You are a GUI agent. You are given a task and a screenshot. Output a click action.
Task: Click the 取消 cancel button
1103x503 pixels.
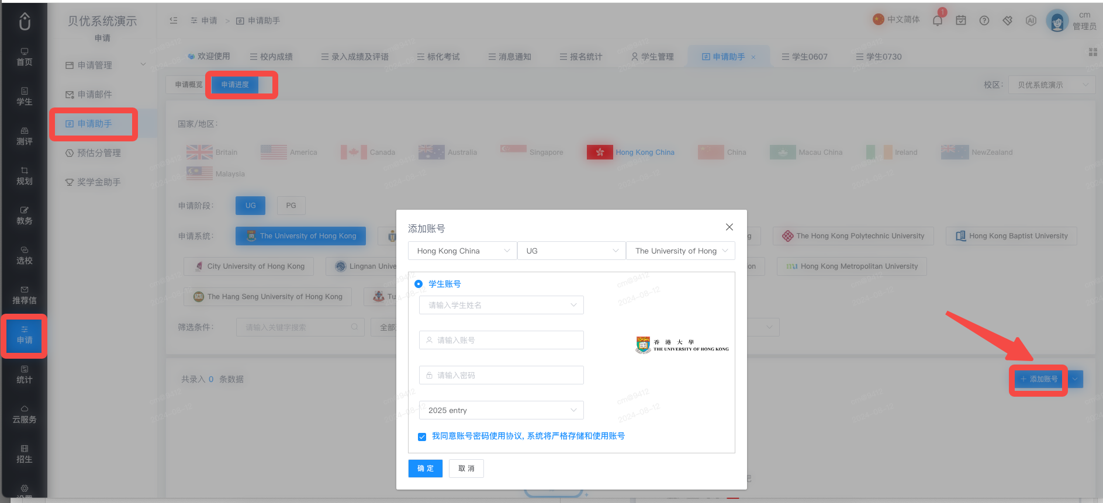point(466,469)
